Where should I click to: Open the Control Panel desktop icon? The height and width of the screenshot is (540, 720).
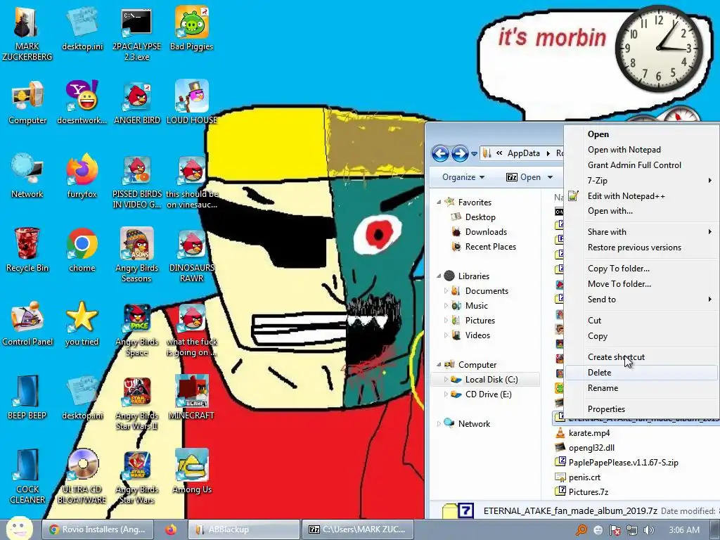(x=27, y=324)
